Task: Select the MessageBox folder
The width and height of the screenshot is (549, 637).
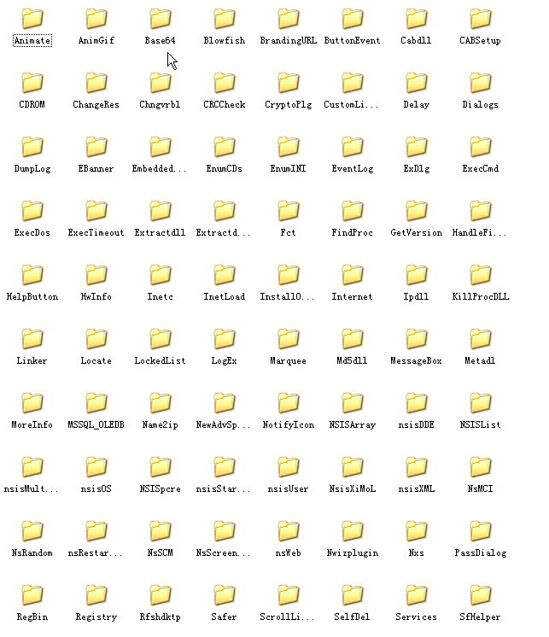Action: click(417, 339)
